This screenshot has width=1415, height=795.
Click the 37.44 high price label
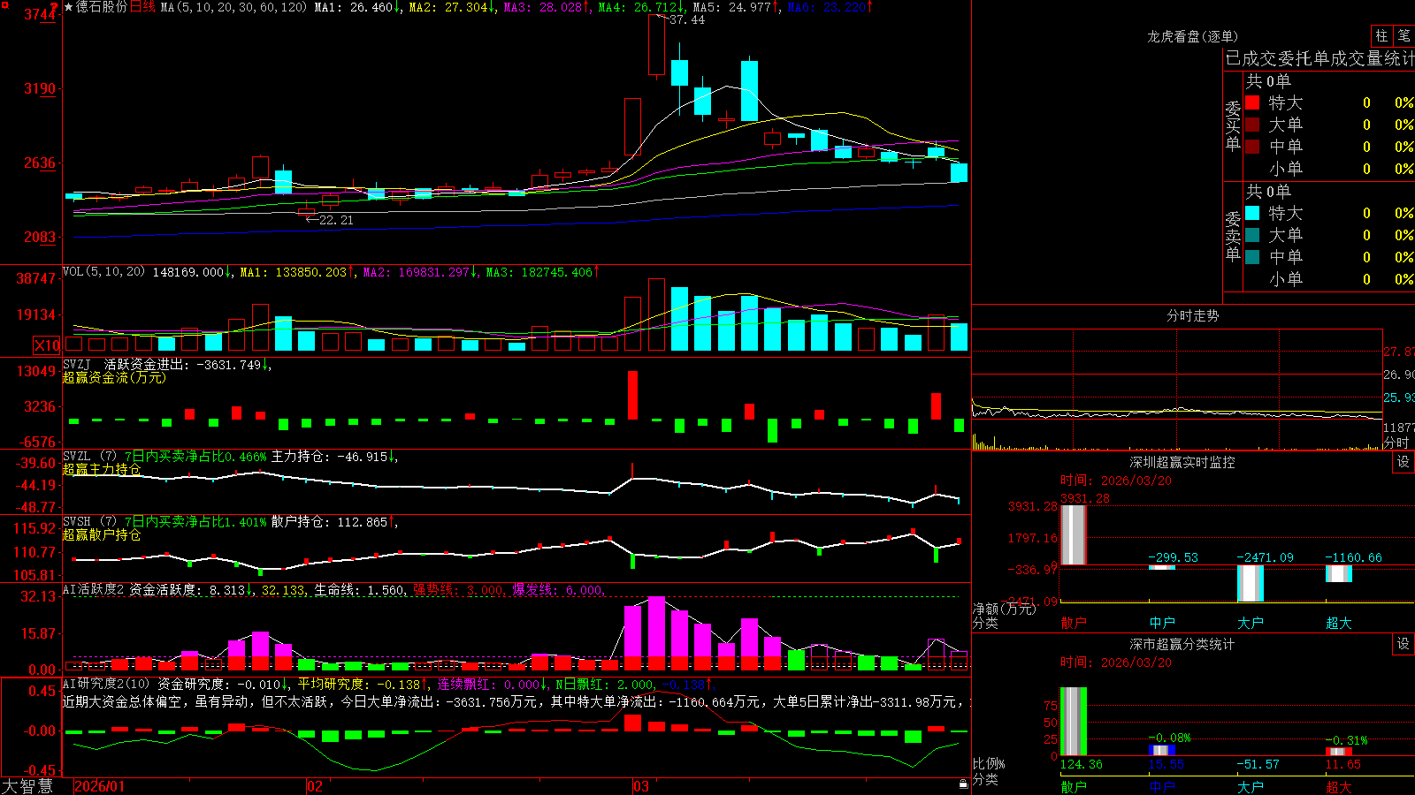(x=686, y=19)
